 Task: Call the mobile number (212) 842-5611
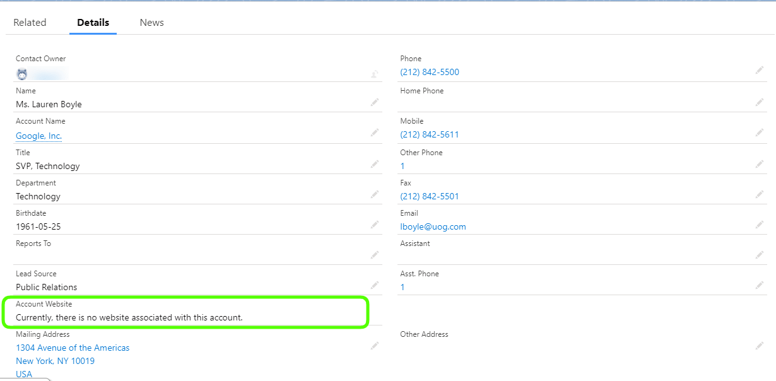pos(430,134)
